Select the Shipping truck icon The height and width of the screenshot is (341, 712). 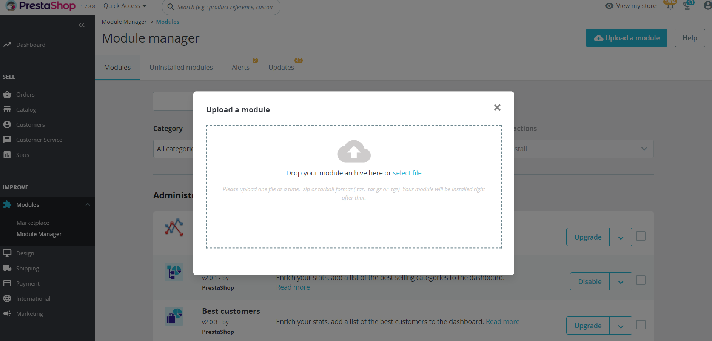pyautogui.click(x=8, y=268)
